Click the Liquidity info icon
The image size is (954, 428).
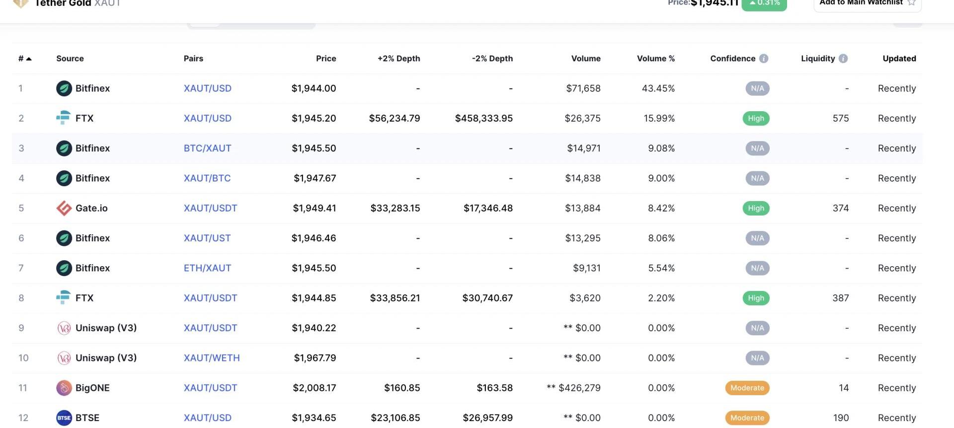point(843,59)
